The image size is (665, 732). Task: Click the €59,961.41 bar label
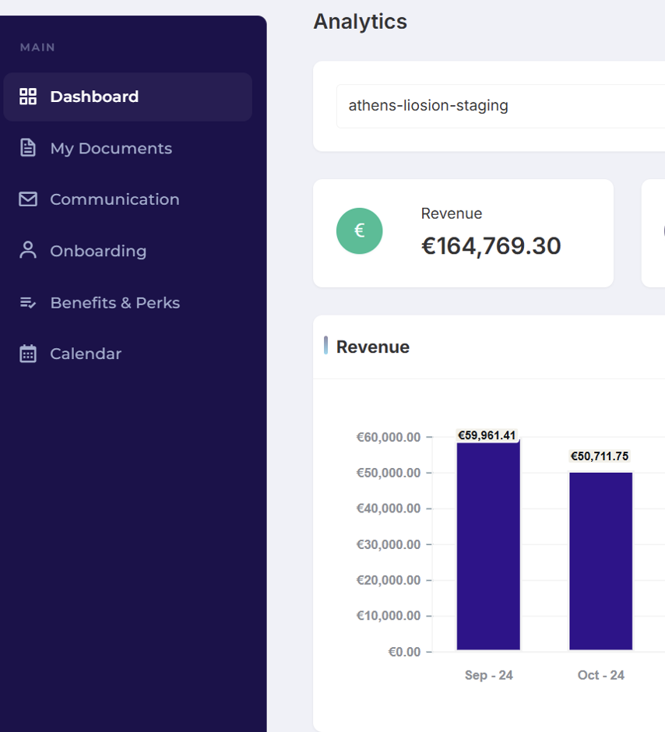[x=487, y=435]
